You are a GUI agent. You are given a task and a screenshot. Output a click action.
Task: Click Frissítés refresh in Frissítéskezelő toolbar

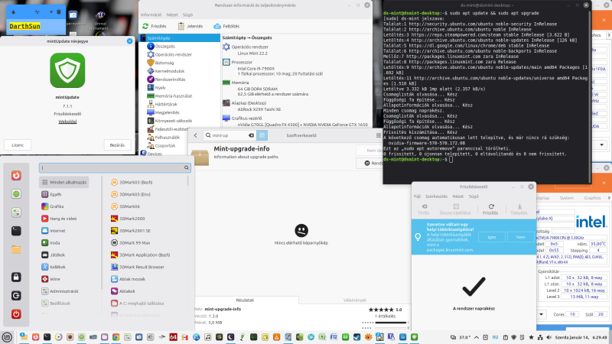coord(490,209)
